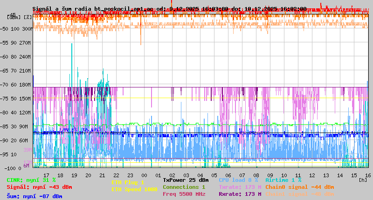Click the '-55' dBm axis value
Viewport: 373px width, 200px height.
pos(4,43)
